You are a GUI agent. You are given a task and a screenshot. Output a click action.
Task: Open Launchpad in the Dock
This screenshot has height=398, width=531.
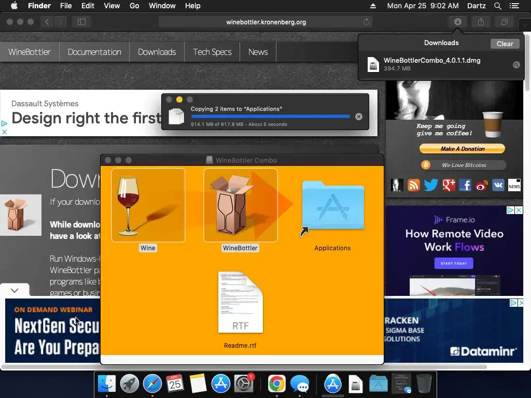pos(130,383)
